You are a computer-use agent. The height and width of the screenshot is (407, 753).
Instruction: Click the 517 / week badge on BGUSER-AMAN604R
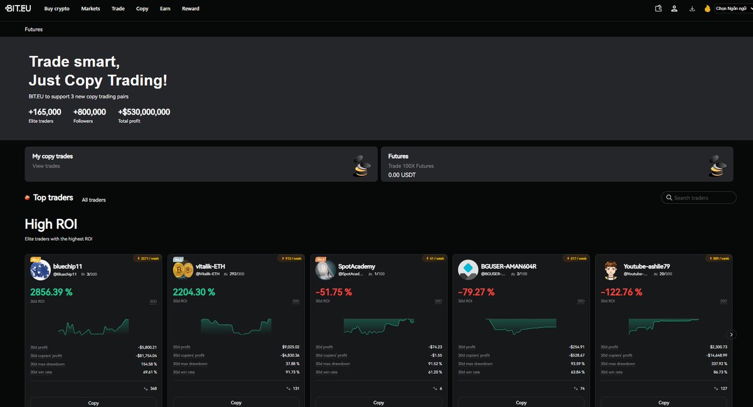click(575, 258)
